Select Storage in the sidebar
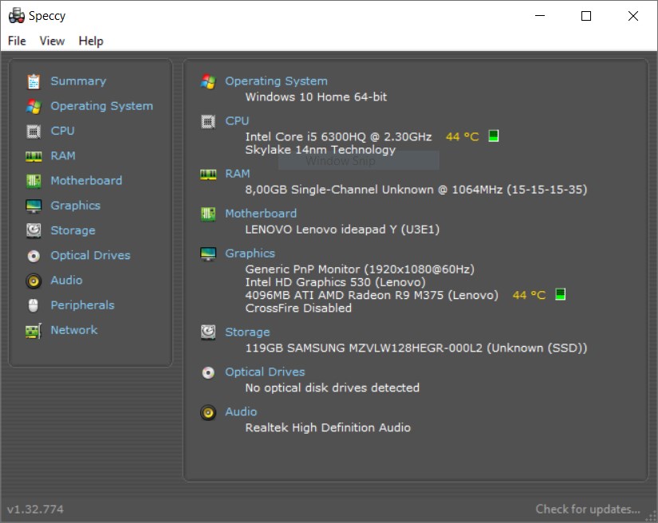Screen dimensions: 658x523 click(x=73, y=230)
